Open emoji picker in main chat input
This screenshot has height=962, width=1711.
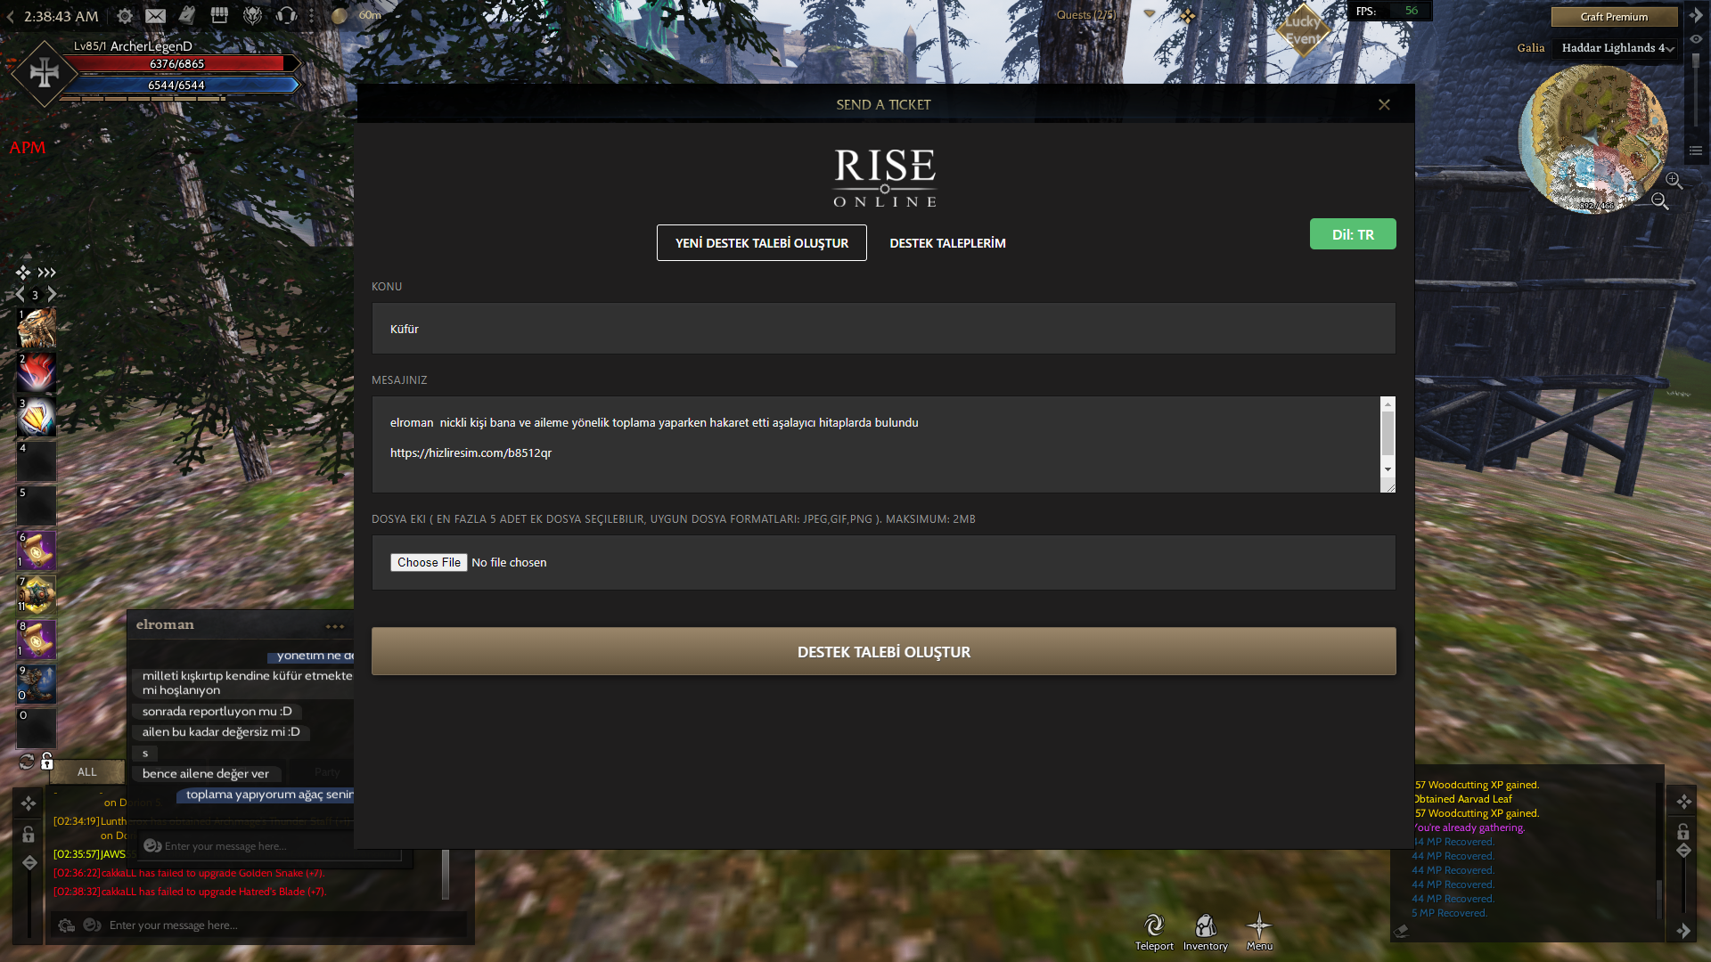click(x=92, y=925)
